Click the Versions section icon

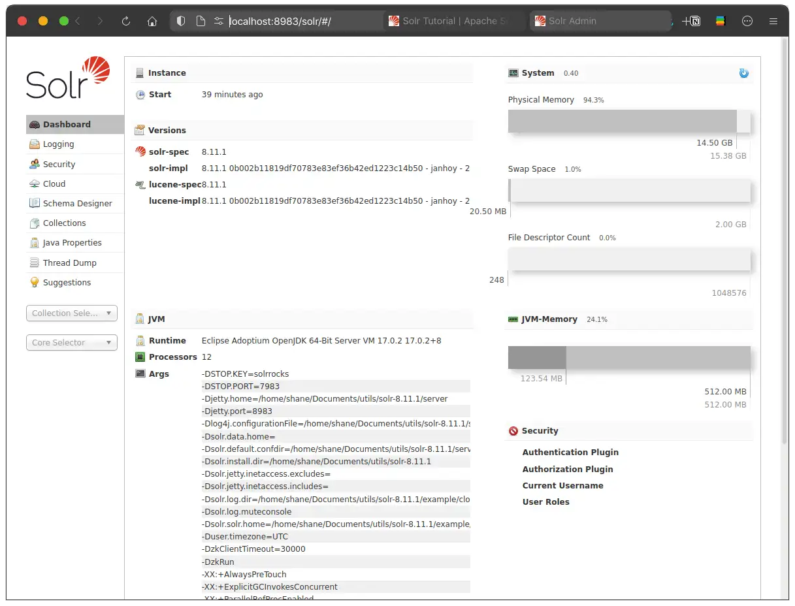coord(140,130)
